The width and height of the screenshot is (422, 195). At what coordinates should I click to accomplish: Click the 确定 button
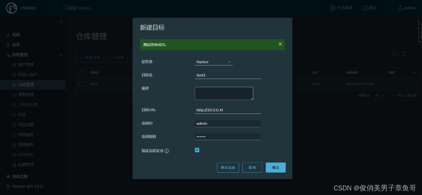coord(276,168)
